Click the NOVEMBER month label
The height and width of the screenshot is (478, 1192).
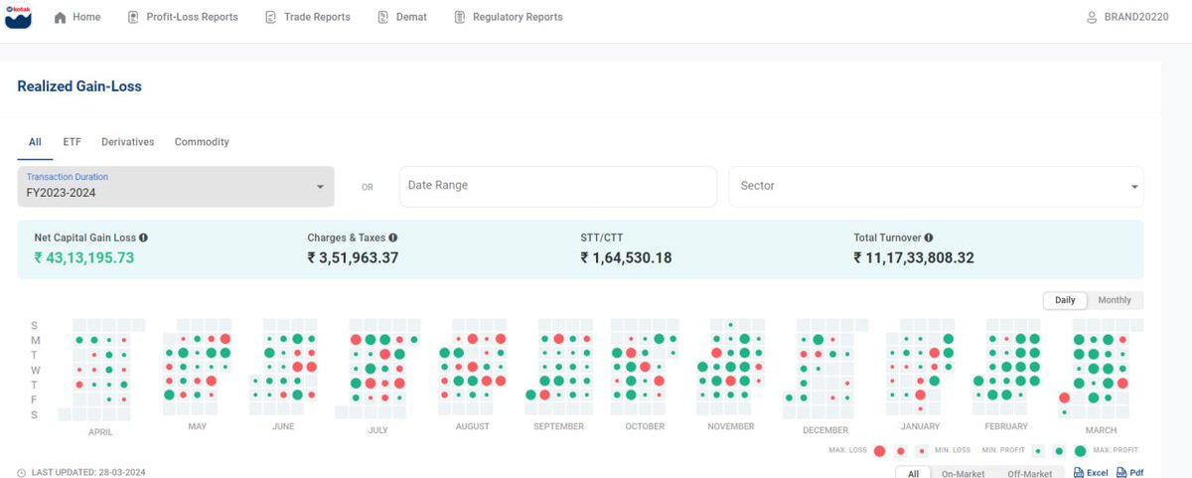point(731,425)
